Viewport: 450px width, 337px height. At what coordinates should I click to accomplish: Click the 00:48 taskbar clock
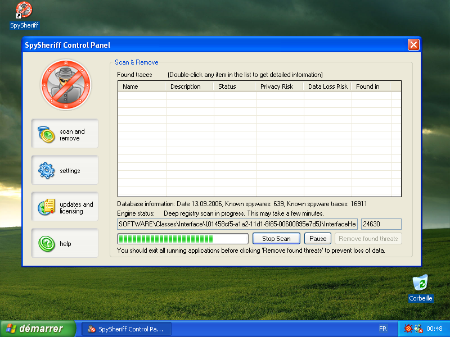point(434,329)
